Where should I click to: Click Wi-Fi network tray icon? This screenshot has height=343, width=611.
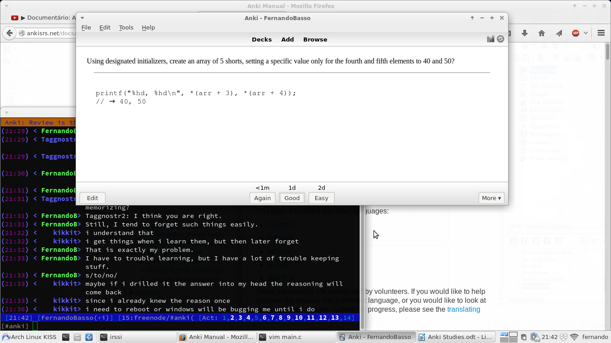(574, 337)
